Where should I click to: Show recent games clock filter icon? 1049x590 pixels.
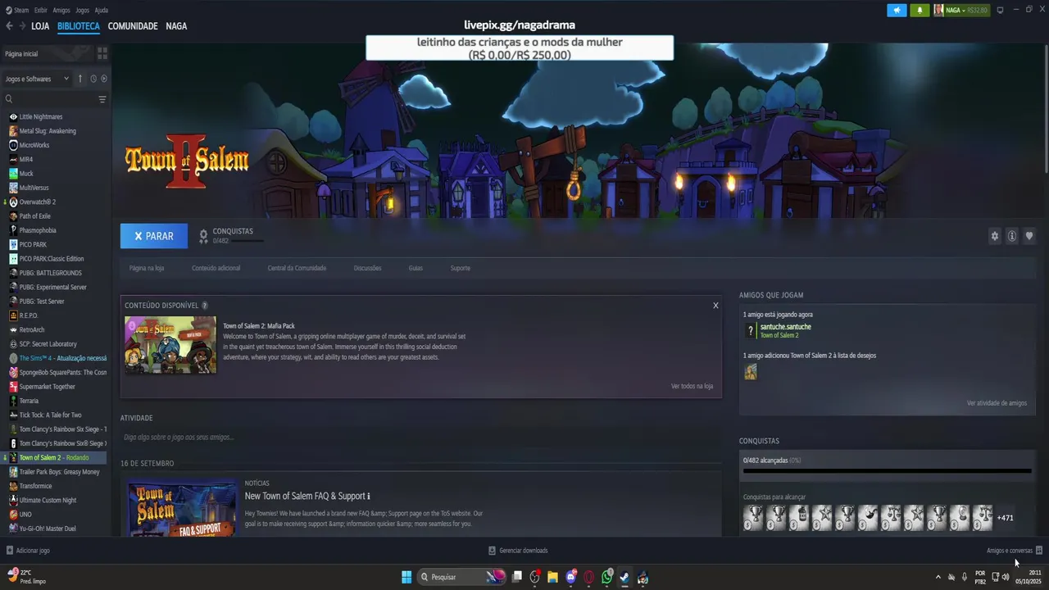(93, 79)
